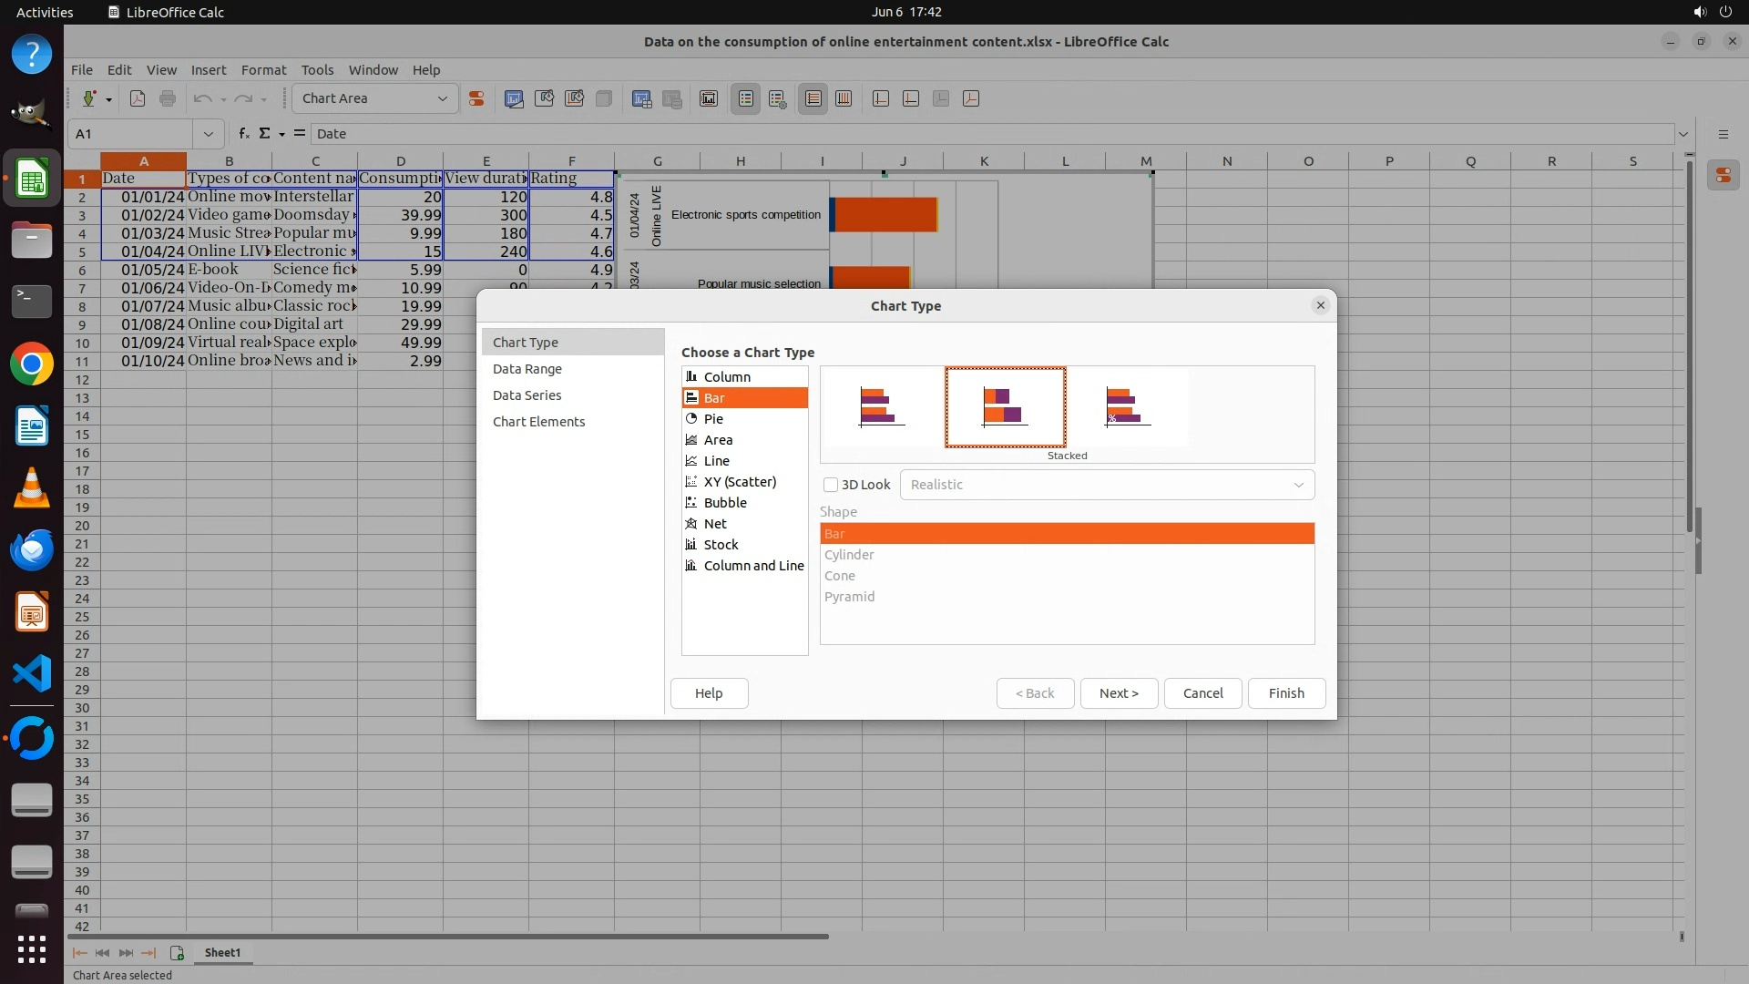Click the Sum sigma icon

click(x=264, y=133)
